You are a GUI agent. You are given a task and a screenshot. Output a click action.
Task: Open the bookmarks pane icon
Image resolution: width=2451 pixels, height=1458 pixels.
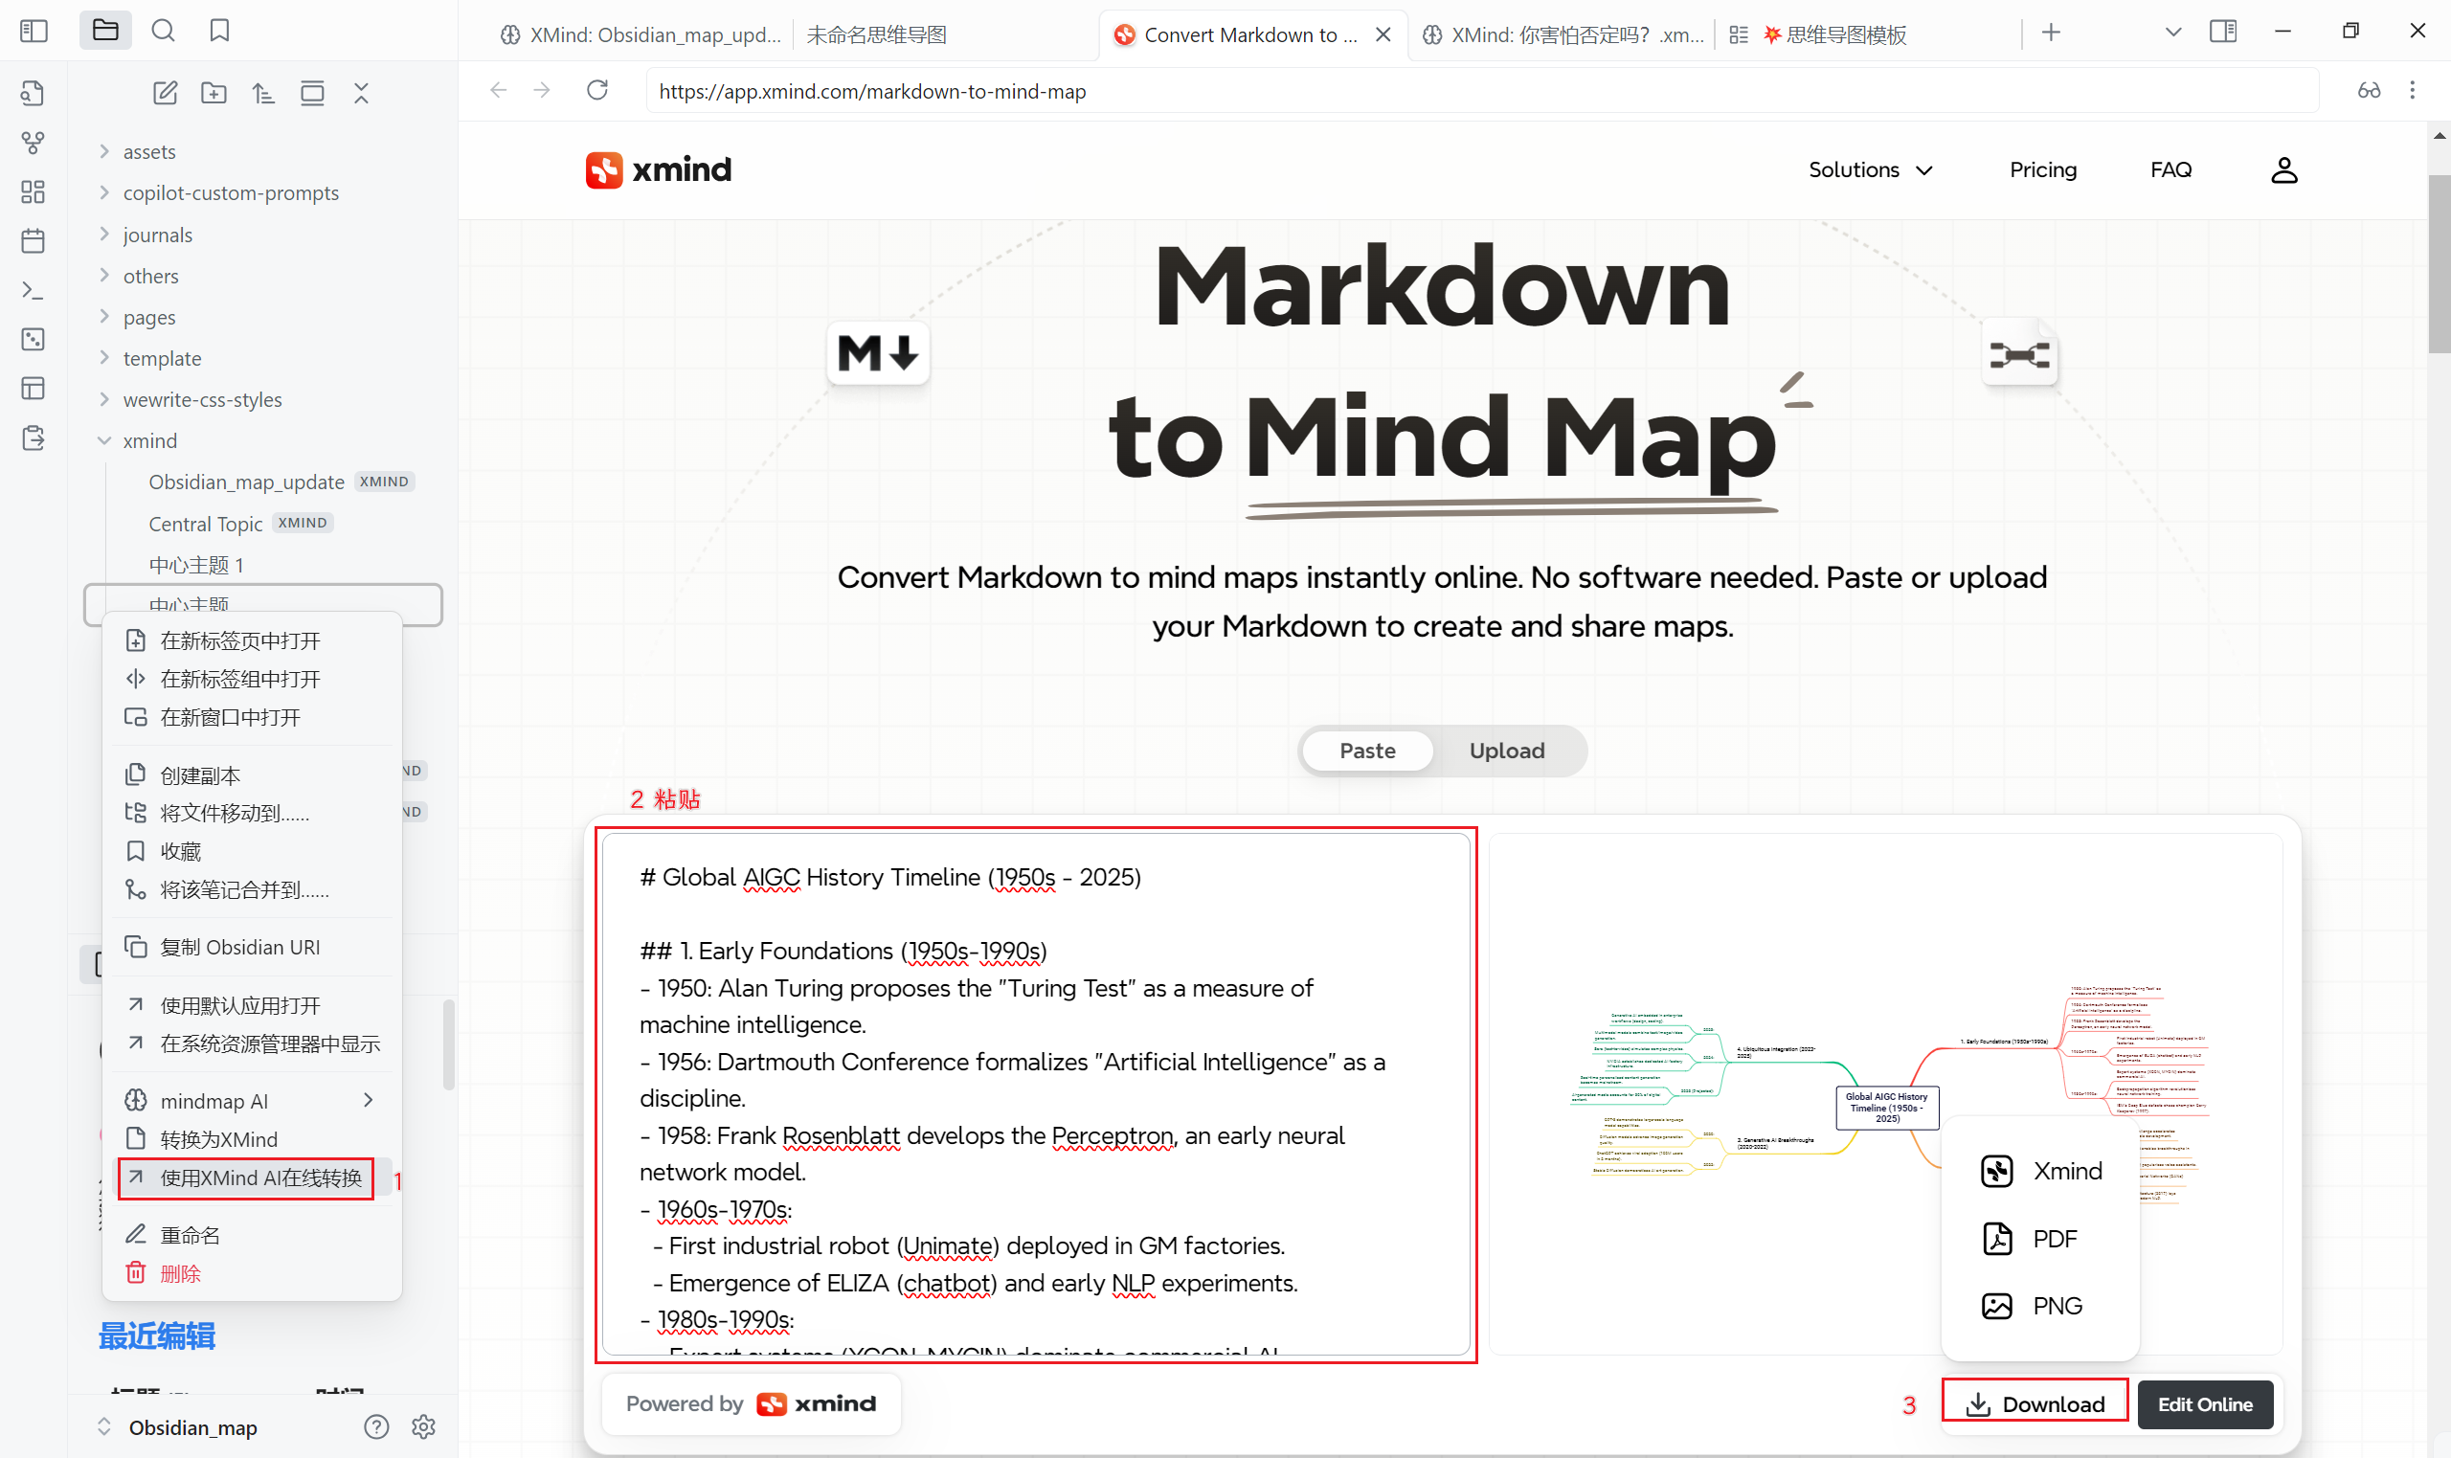(x=219, y=31)
